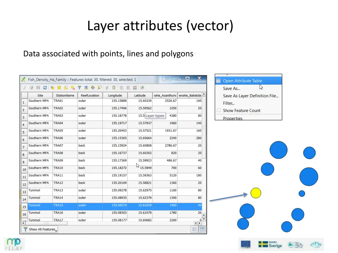Sort by the Site column header
Viewport: 338px width, 253px height.
(40, 95)
